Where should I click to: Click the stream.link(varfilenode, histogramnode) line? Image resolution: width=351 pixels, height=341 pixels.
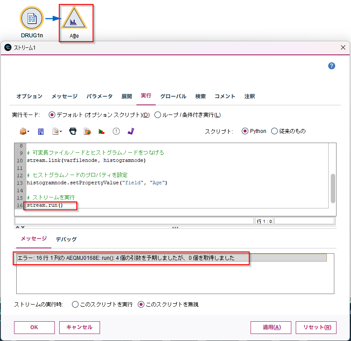click(86, 160)
